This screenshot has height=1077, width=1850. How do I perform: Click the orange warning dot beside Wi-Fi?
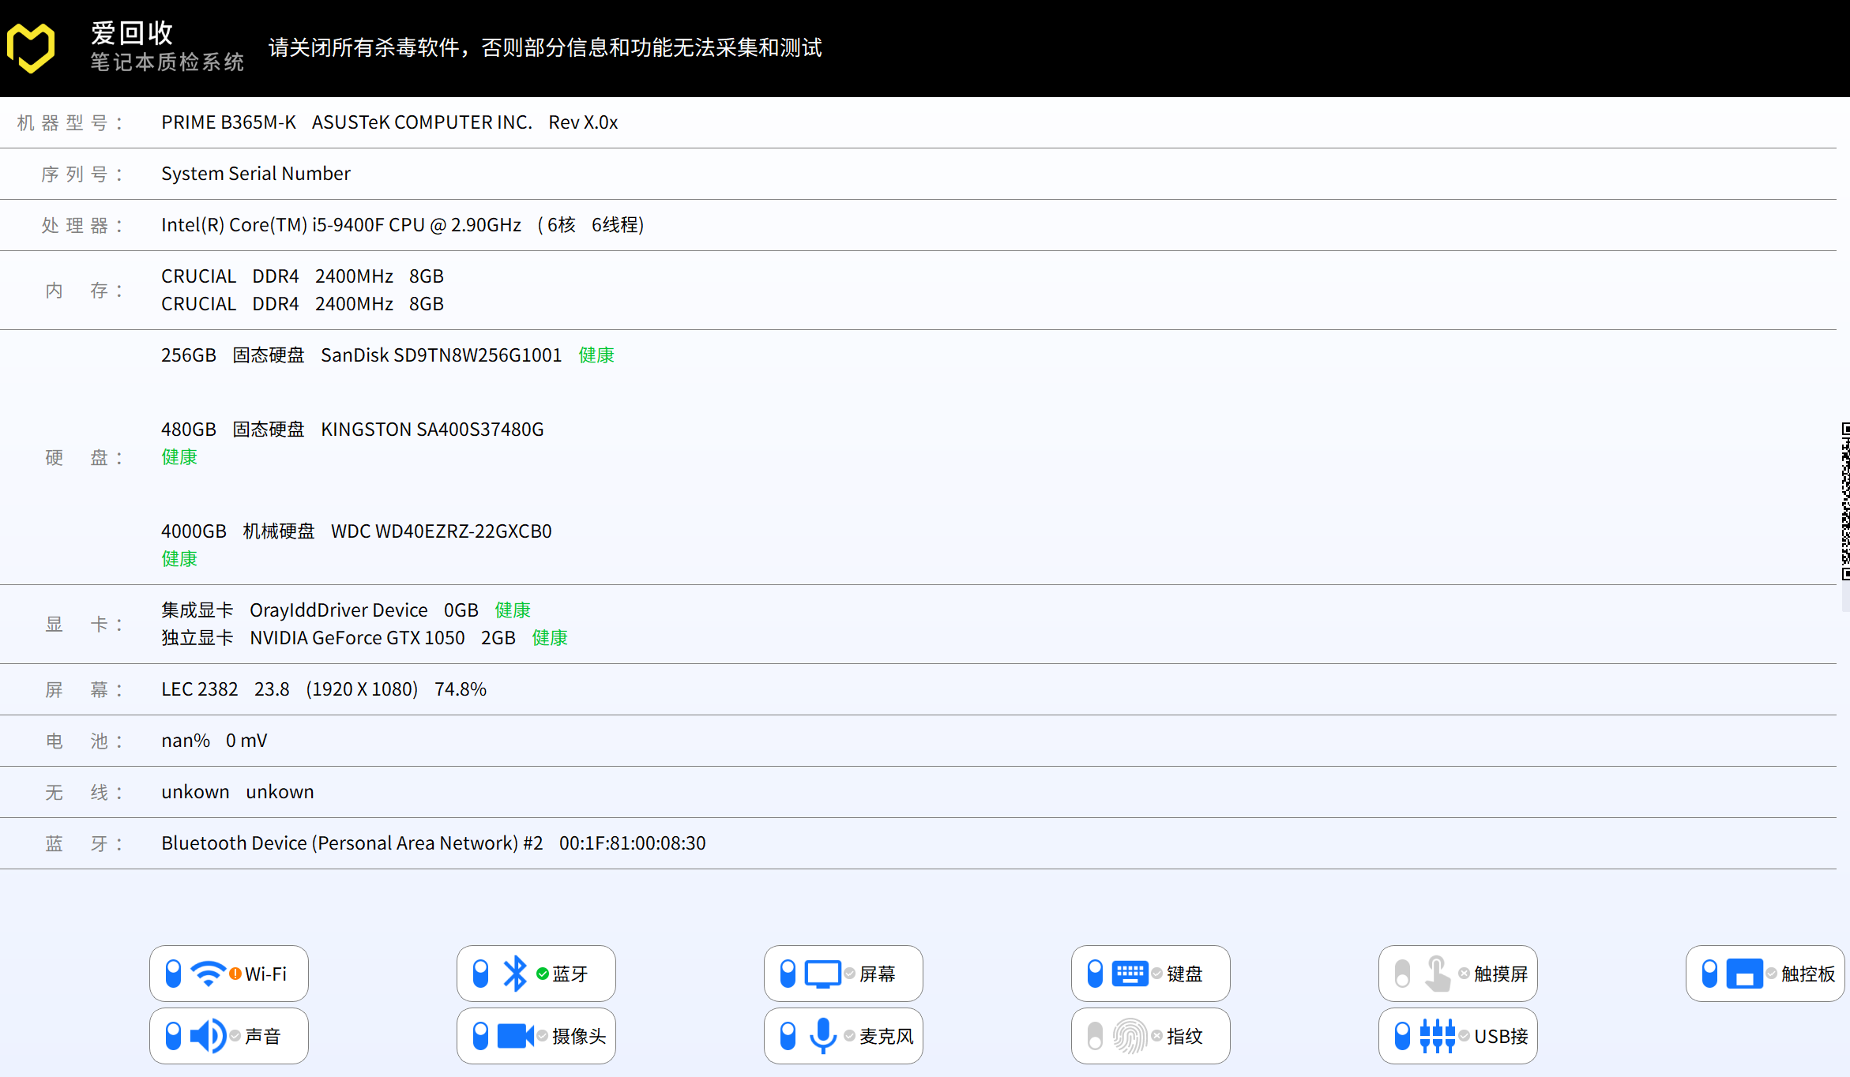click(x=235, y=974)
